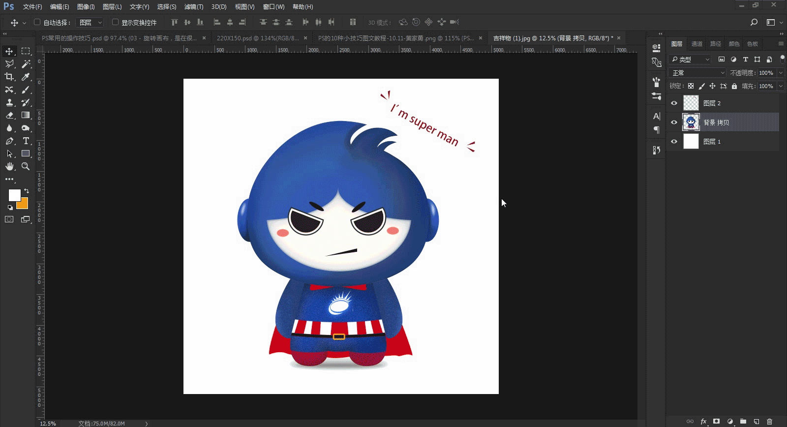787x427 pixels.
Task: Select the Rectangle shape tool
Action: click(26, 153)
